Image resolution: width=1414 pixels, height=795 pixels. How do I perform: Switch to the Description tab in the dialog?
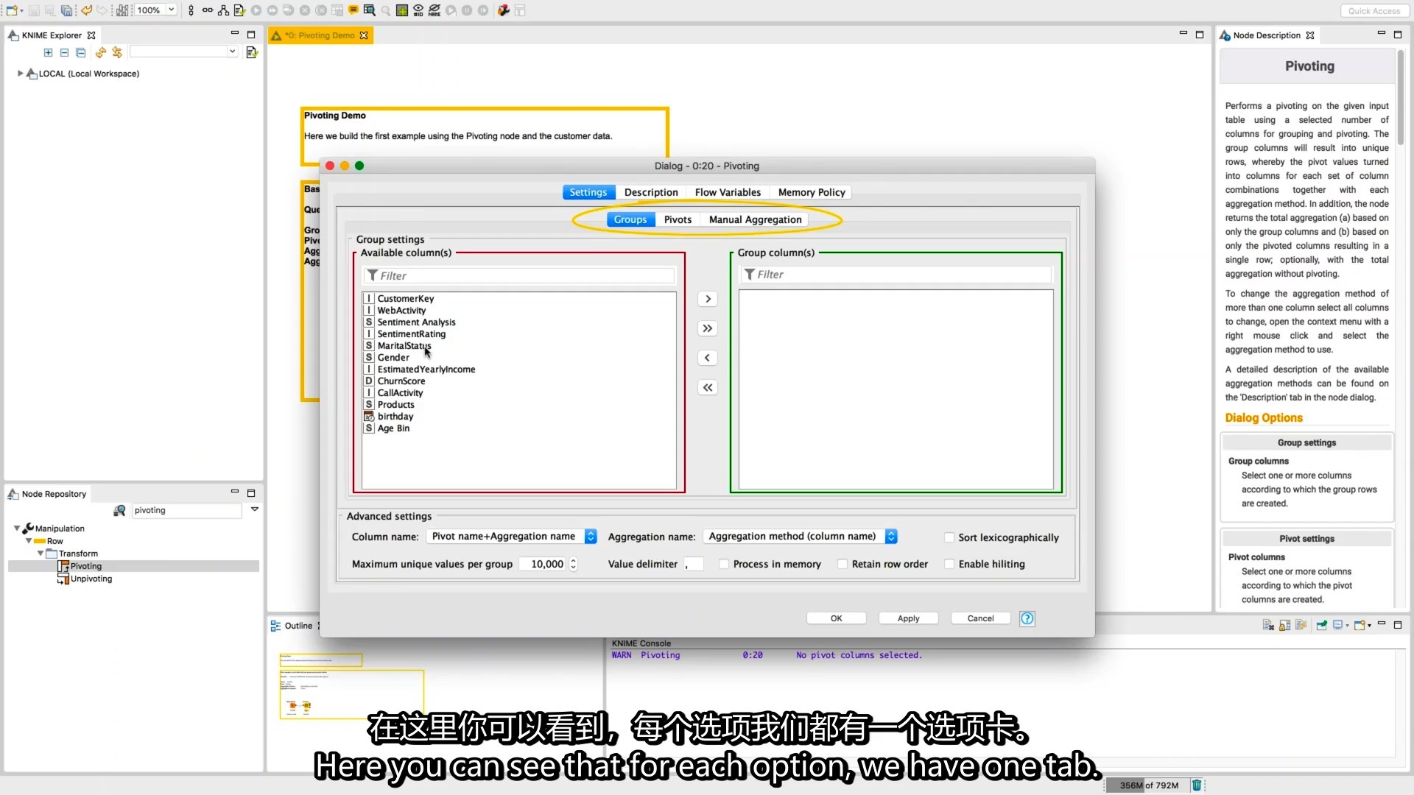point(651,192)
